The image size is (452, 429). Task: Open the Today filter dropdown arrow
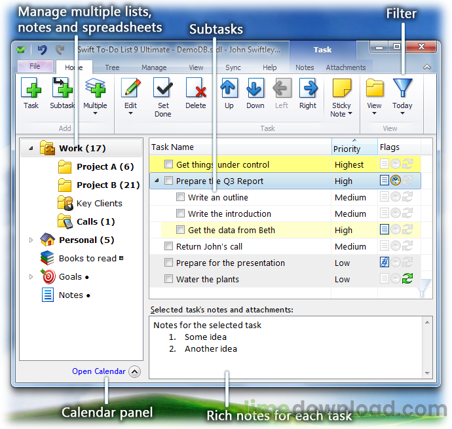(x=402, y=113)
